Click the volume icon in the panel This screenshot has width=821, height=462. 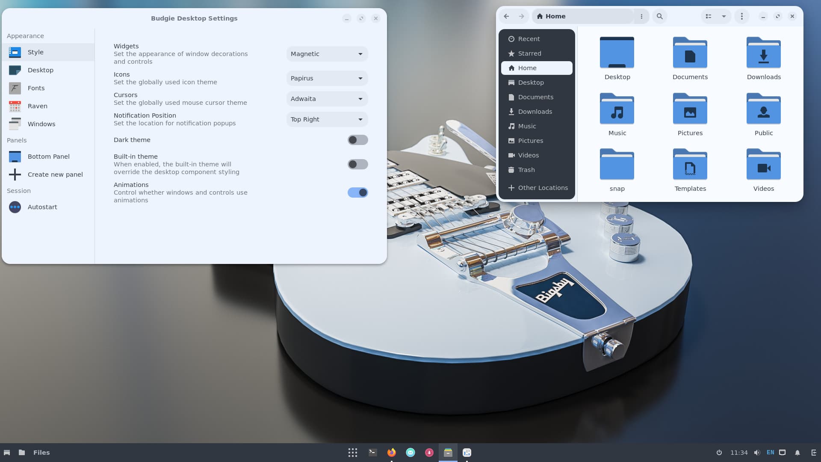coord(757,453)
